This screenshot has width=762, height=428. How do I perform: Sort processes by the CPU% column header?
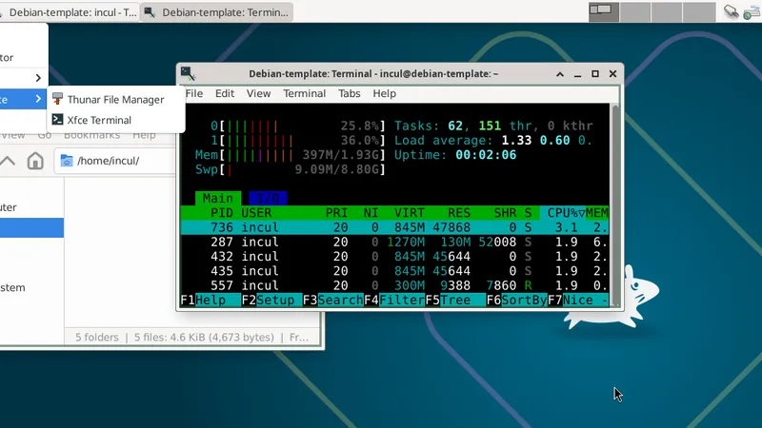(560, 213)
